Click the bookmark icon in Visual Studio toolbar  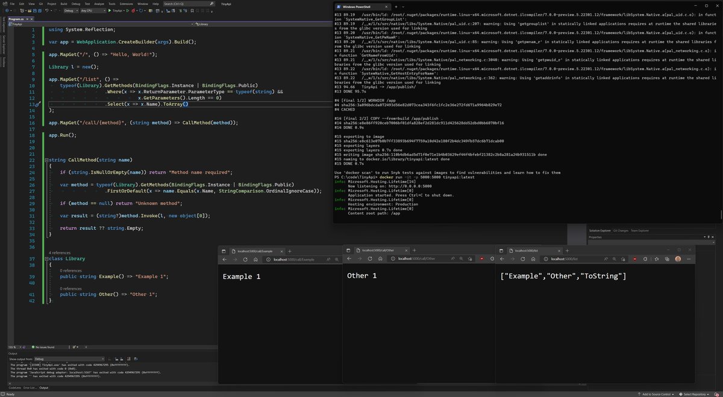click(x=192, y=11)
